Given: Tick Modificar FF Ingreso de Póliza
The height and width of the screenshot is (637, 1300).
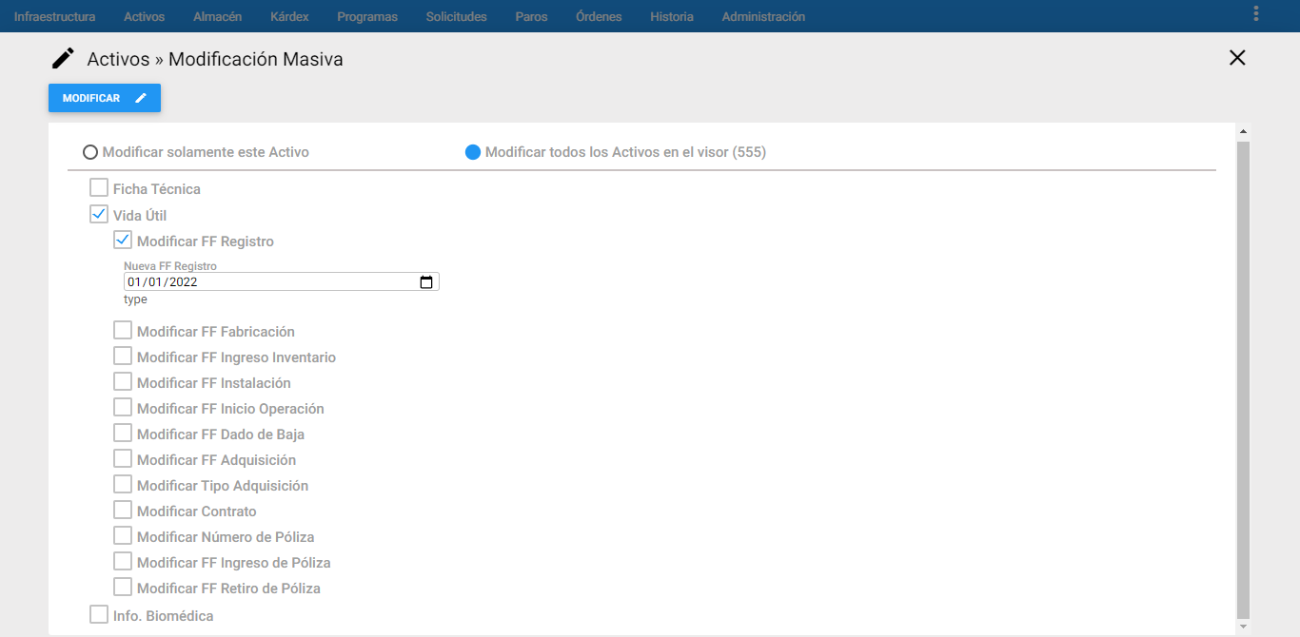Looking at the screenshot, I should click(123, 561).
